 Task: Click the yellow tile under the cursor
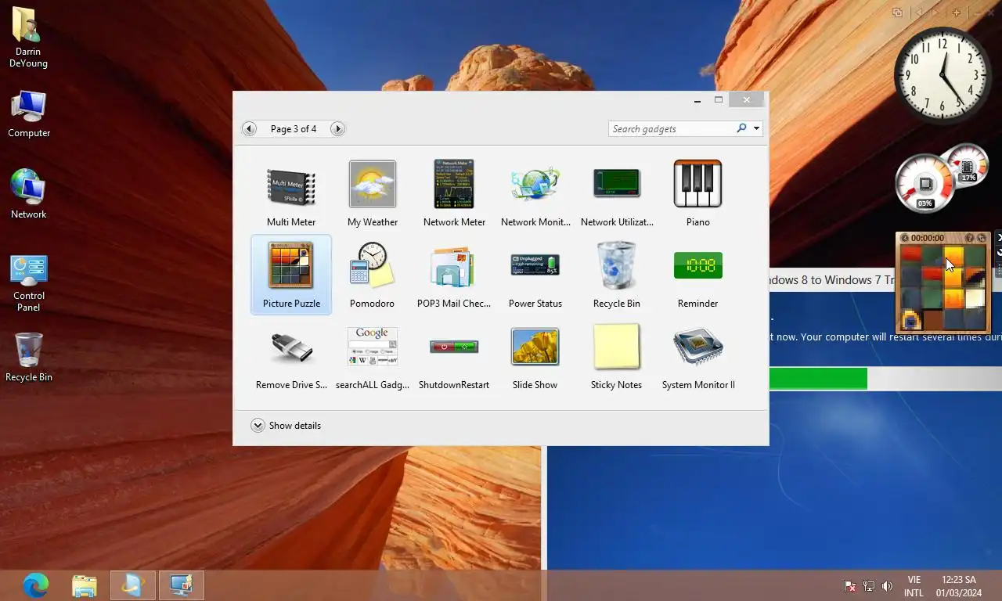click(953, 257)
